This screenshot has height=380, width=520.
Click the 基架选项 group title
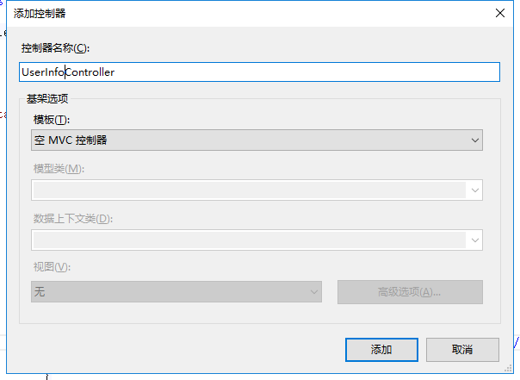coord(47,98)
